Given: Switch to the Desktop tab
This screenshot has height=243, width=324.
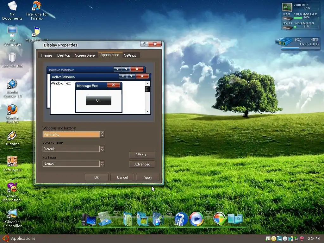Looking at the screenshot, I should coord(64,55).
